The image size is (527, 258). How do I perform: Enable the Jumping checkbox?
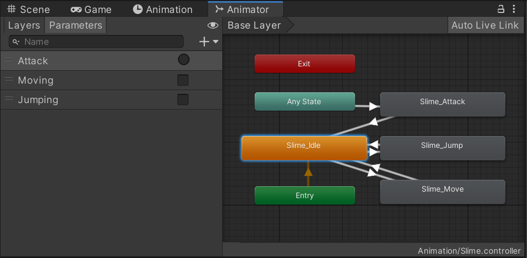[x=183, y=100]
